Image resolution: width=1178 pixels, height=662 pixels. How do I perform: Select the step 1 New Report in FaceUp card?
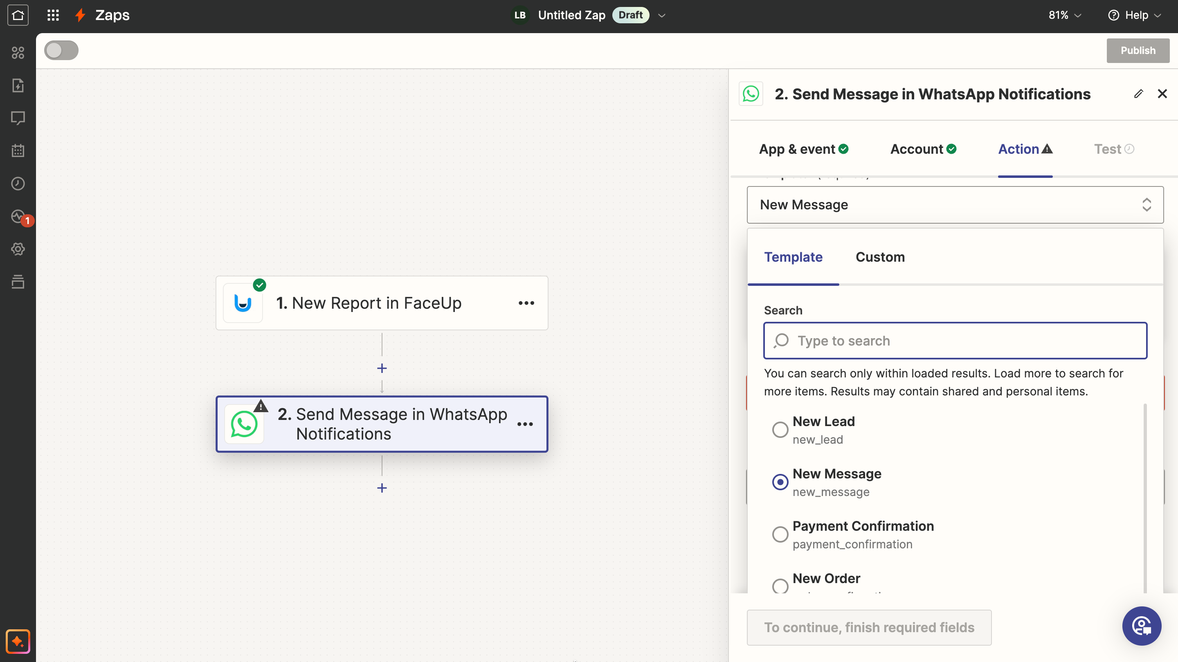tap(382, 303)
